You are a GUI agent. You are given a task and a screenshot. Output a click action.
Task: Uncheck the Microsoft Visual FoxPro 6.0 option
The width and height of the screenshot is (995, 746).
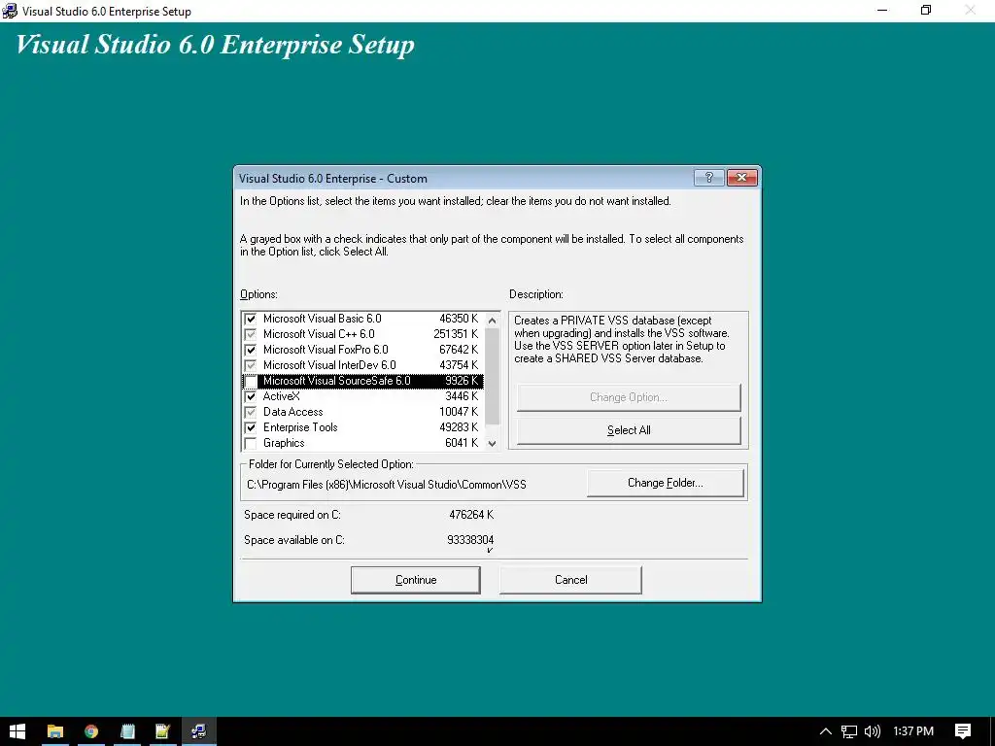(251, 350)
